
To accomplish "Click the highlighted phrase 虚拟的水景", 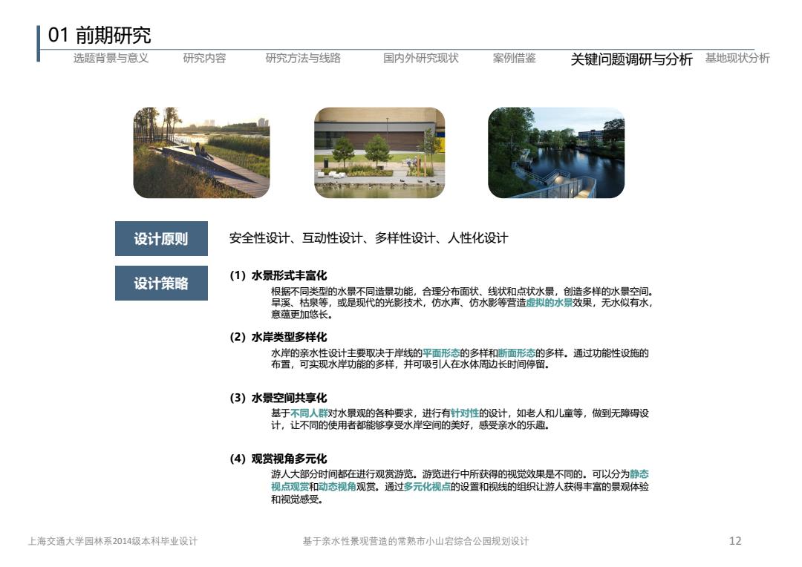I will [x=550, y=303].
